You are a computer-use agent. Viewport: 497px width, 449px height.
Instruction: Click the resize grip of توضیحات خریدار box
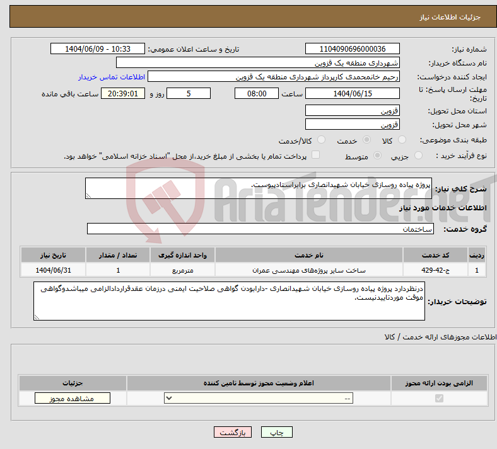click(37, 317)
